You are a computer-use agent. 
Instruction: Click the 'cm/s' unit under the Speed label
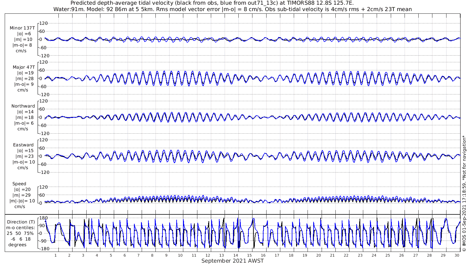coord(20,207)
